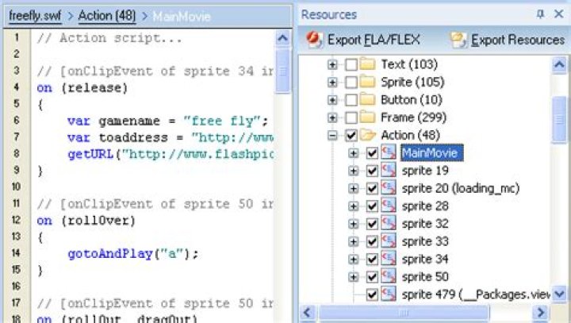571x323 pixels.
Task: Click the Sprite (105) folder icon
Action: [x=367, y=82]
